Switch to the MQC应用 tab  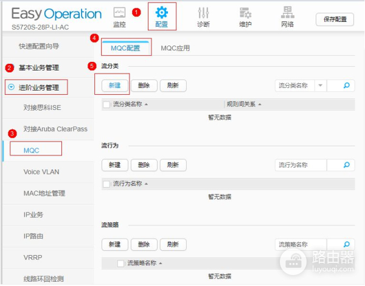point(175,48)
